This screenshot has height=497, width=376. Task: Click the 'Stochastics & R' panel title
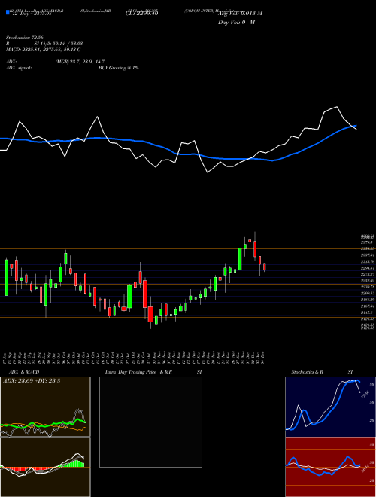click(308, 372)
